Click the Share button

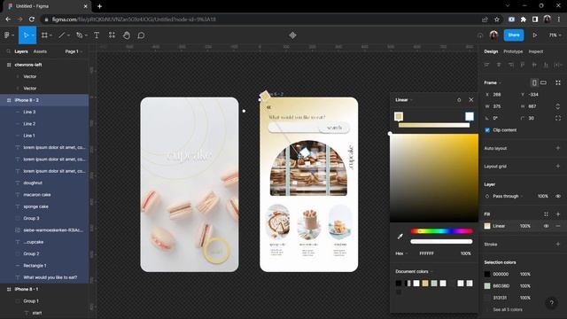coord(514,35)
